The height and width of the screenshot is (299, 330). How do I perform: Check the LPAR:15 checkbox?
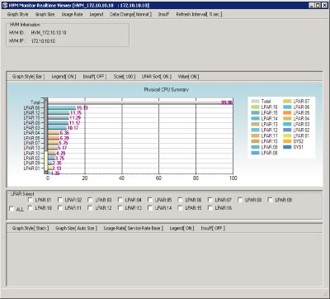[180, 208]
